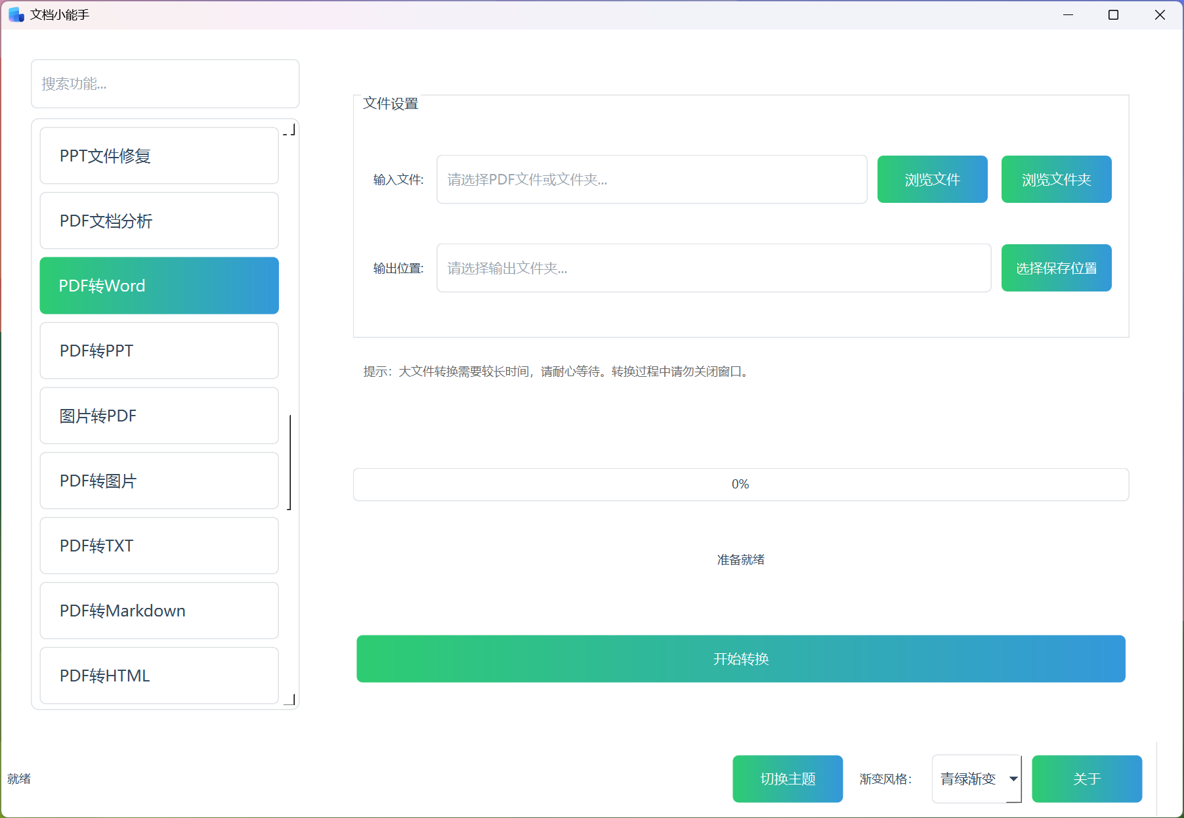
Task: Go to PDF转Markdown function
Action: click(x=159, y=611)
